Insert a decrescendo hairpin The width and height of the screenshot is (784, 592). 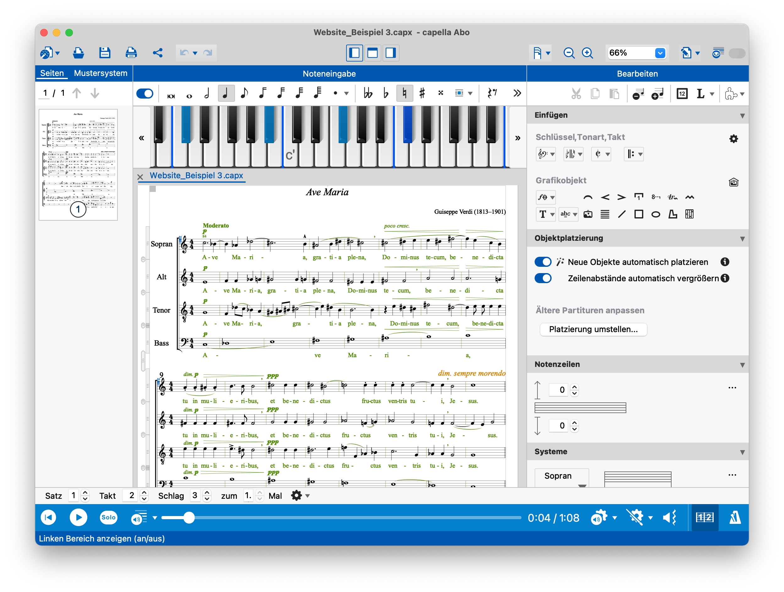tap(621, 197)
